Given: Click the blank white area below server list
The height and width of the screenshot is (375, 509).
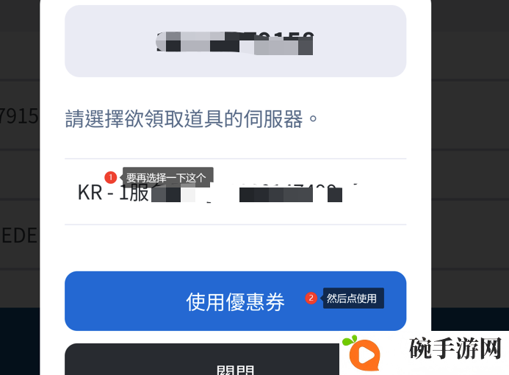Looking at the screenshot, I should [235, 248].
